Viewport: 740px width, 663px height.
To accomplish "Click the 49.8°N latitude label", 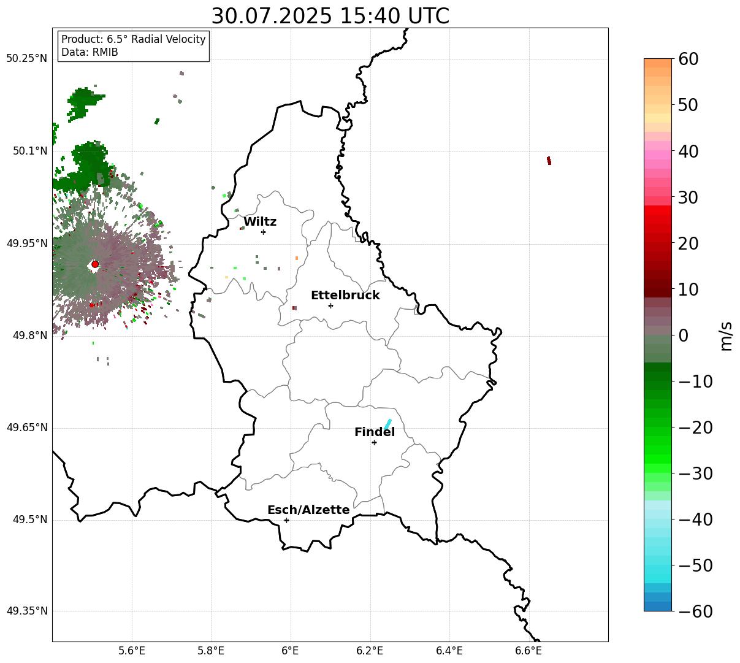I will (30, 335).
